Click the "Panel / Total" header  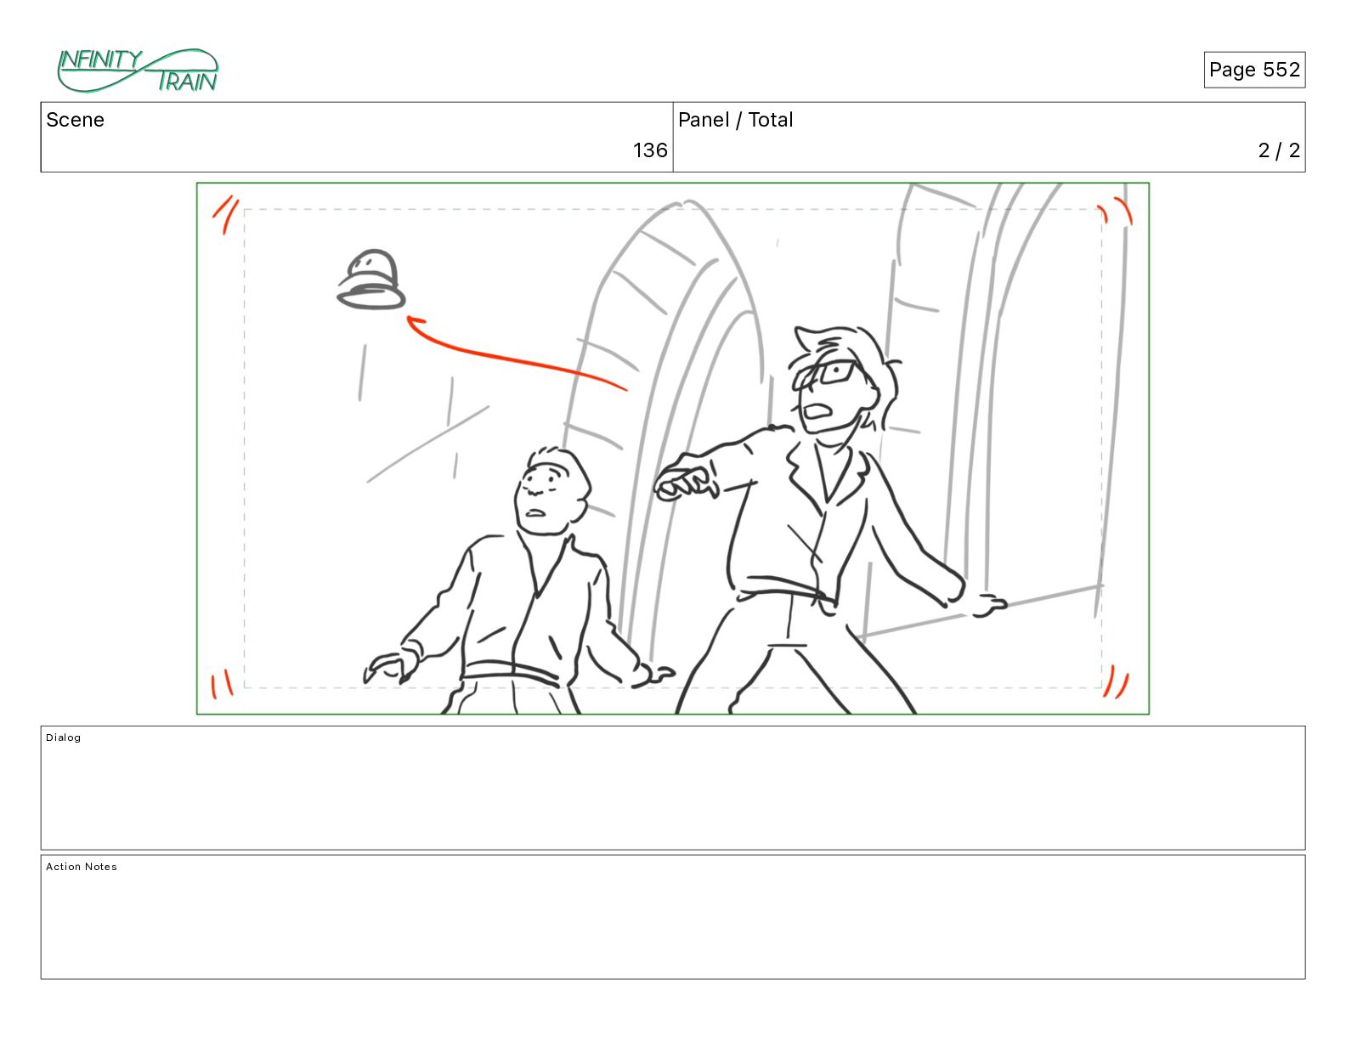point(735,120)
